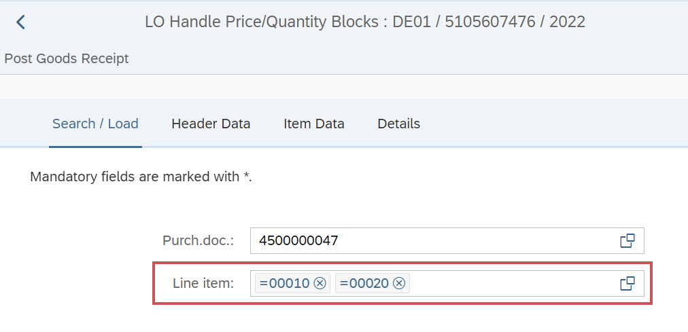
Task: Select the =00010 token
Action: (x=285, y=284)
